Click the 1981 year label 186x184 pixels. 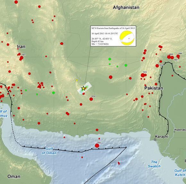(24, 55)
